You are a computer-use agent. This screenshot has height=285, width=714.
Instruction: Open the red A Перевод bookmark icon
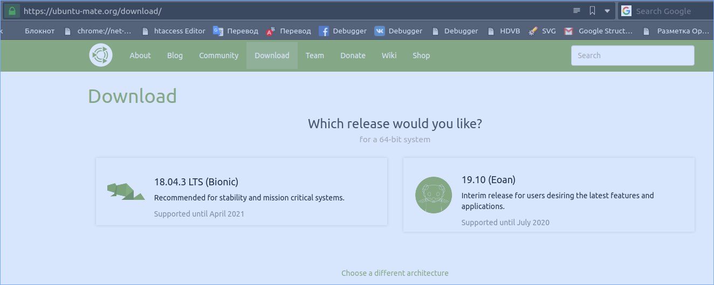coord(271,31)
